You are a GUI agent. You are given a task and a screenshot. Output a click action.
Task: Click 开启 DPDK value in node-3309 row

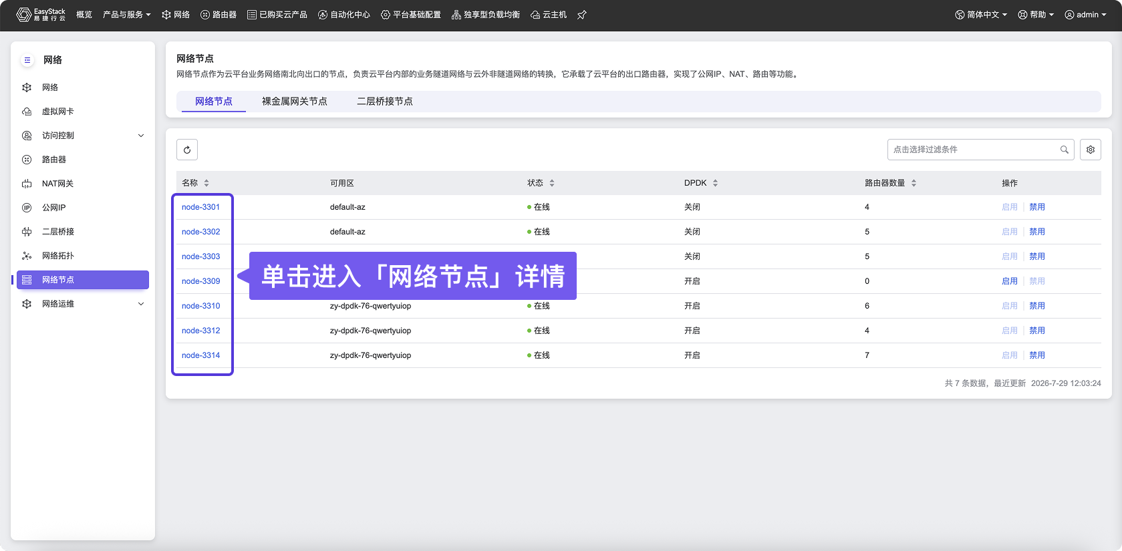pos(692,281)
